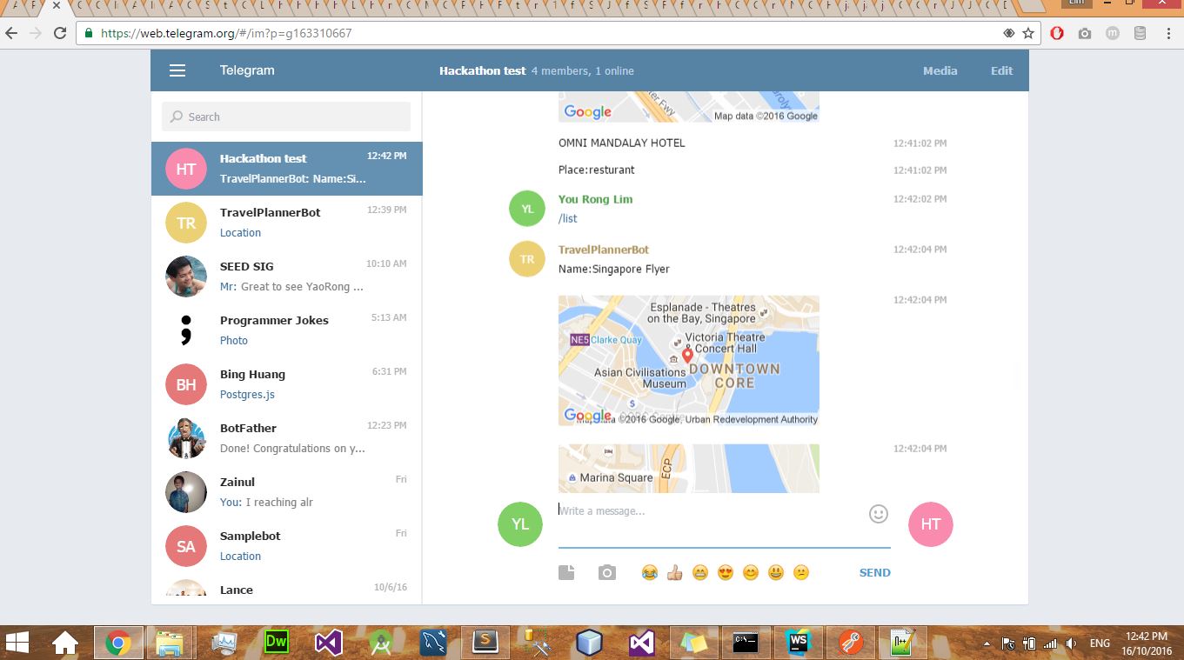This screenshot has height=660, width=1184.
Task: Open the Singapore Flyer map thumbnail
Action: [688, 360]
